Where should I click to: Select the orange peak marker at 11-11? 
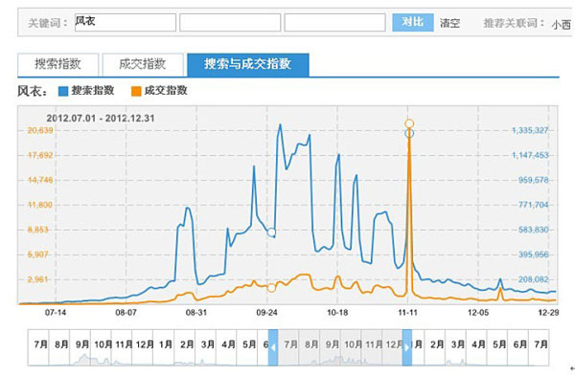tap(409, 123)
